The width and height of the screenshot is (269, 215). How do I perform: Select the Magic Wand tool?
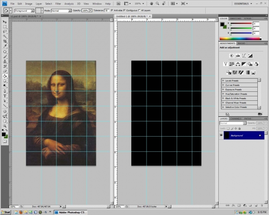coord(4,36)
